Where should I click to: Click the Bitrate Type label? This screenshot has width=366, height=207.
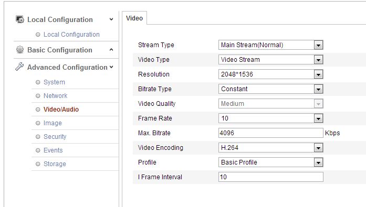pyautogui.click(x=154, y=89)
